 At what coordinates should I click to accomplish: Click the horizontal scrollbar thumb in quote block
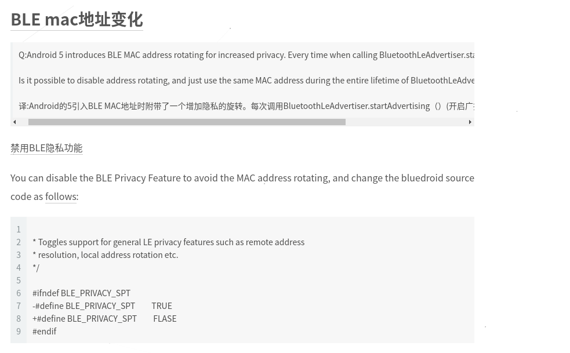pyautogui.click(x=187, y=122)
